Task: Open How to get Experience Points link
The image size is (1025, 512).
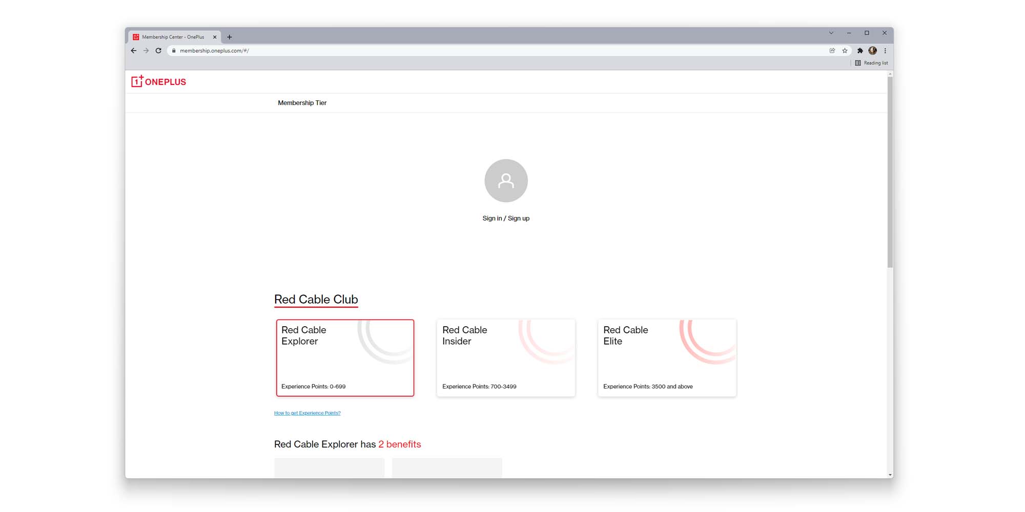Action: click(307, 413)
